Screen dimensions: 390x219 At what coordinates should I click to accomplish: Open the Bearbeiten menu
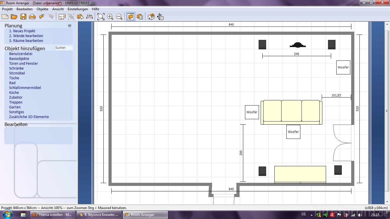[25, 9]
